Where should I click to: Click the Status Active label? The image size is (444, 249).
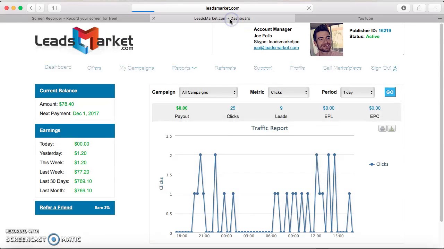[373, 36]
